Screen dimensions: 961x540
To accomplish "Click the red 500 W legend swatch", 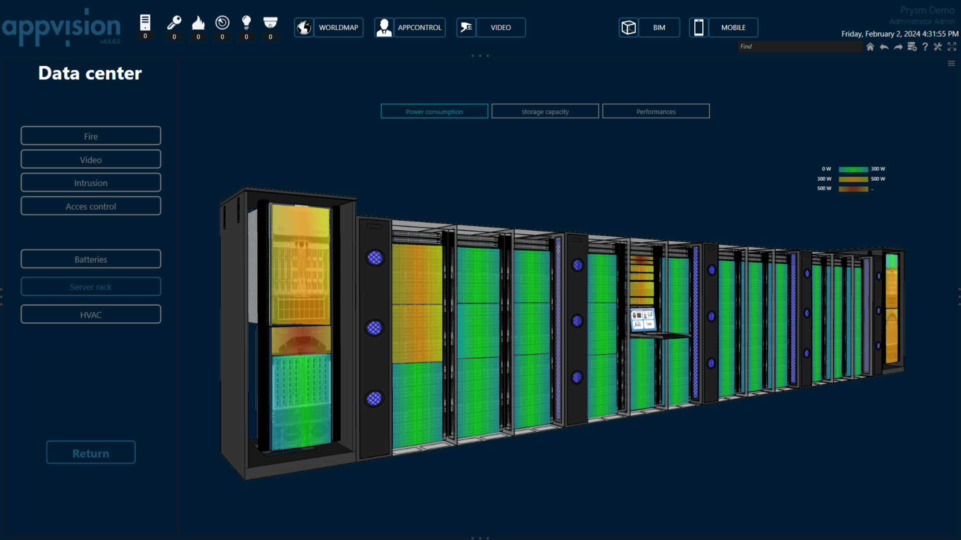I will [853, 189].
